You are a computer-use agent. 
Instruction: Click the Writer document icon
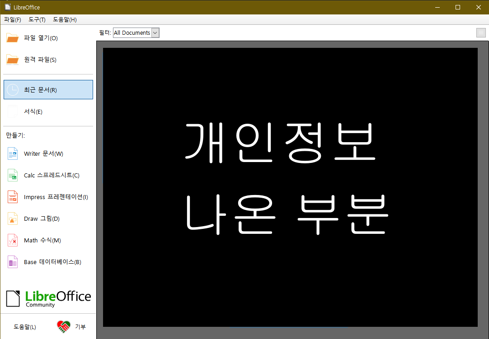click(x=13, y=153)
